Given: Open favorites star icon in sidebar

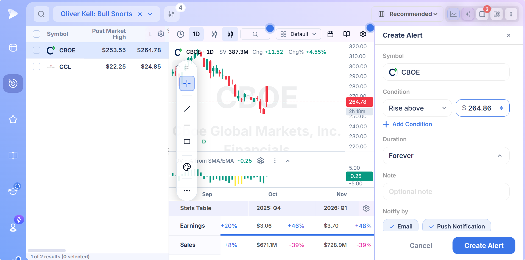Looking at the screenshot, I should [x=13, y=119].
